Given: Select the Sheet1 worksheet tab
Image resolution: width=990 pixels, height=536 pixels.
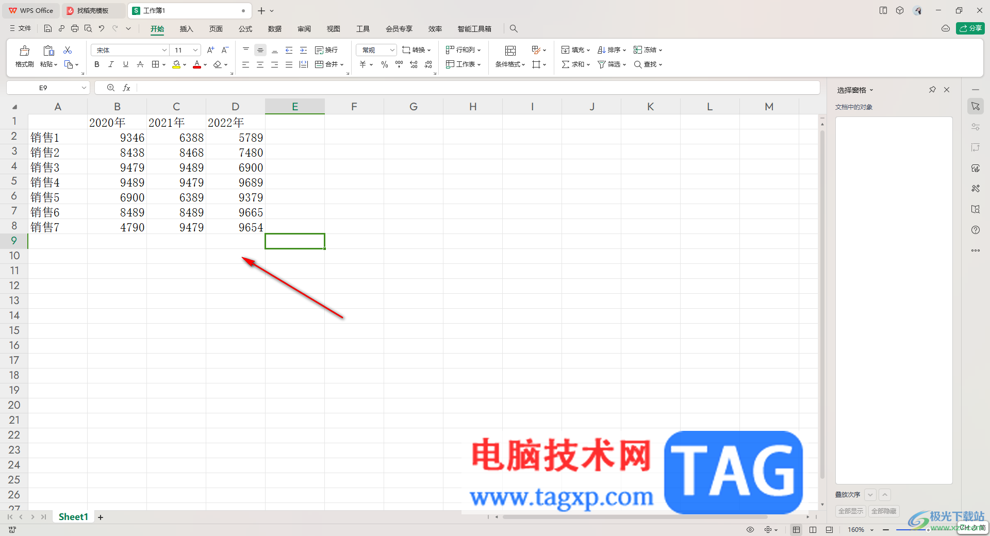Looking at the screenshot, I should [x=73, y=517].
